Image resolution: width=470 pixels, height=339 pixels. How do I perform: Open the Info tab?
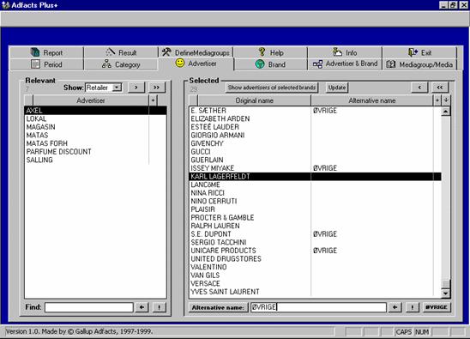[x=345, y=52]
